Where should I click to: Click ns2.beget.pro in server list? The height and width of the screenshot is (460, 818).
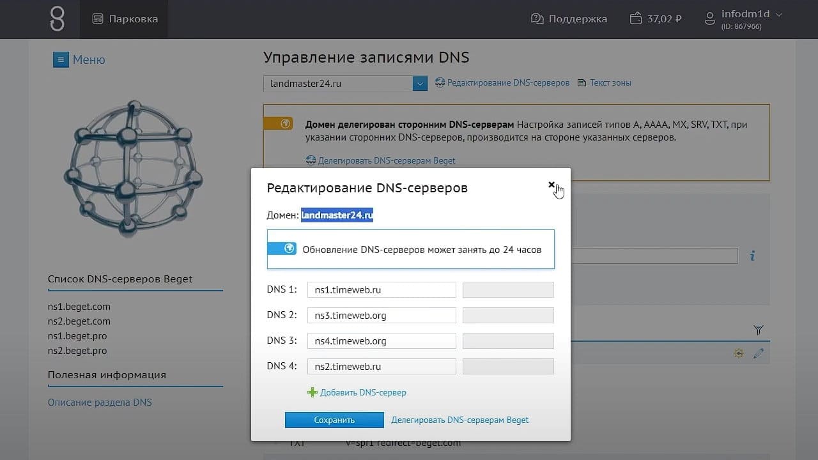click(77, 351)
